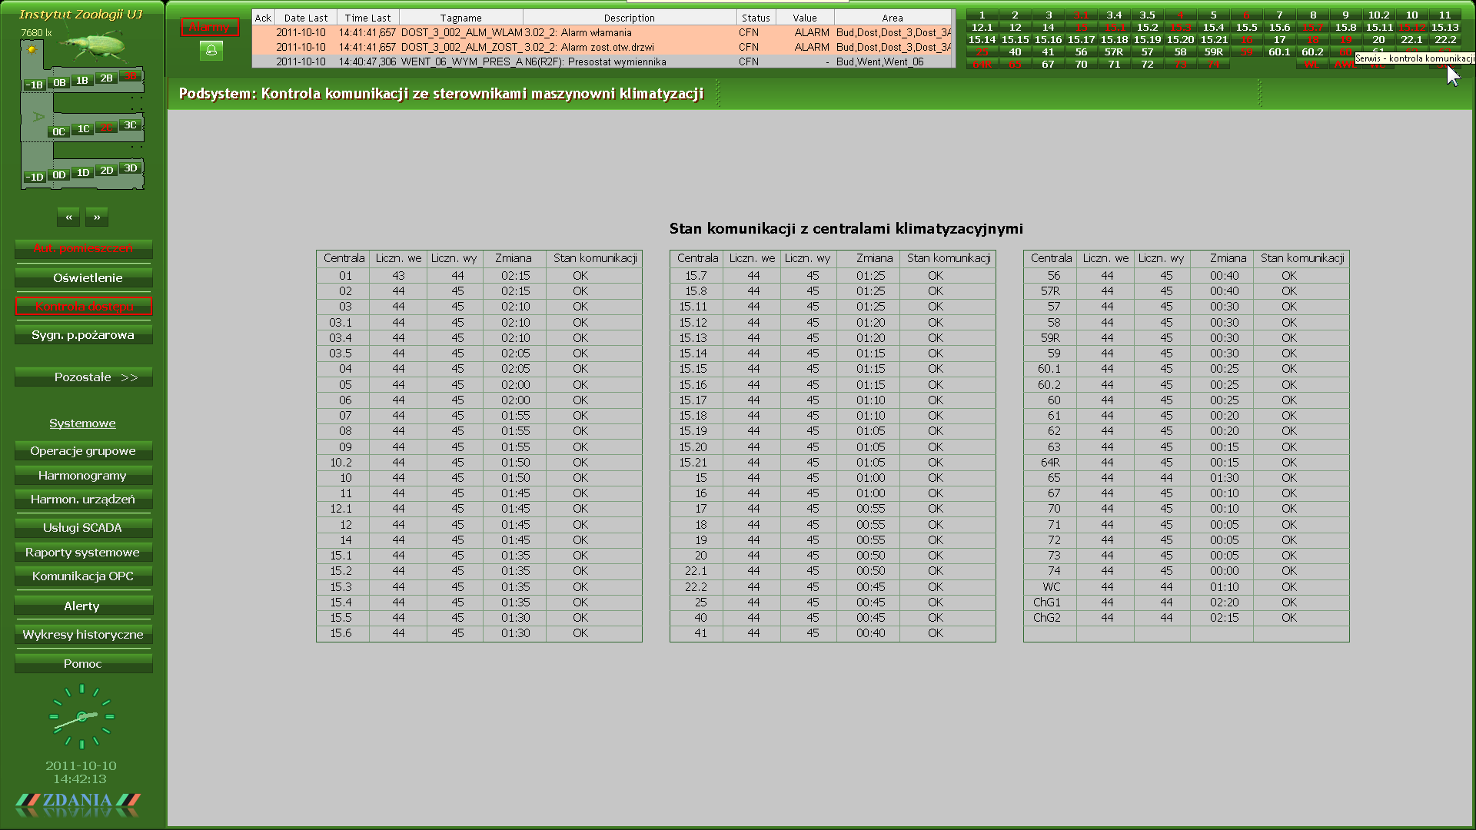Open air handling unit 57R button

pyautogui.click(x=1114, y=52)
